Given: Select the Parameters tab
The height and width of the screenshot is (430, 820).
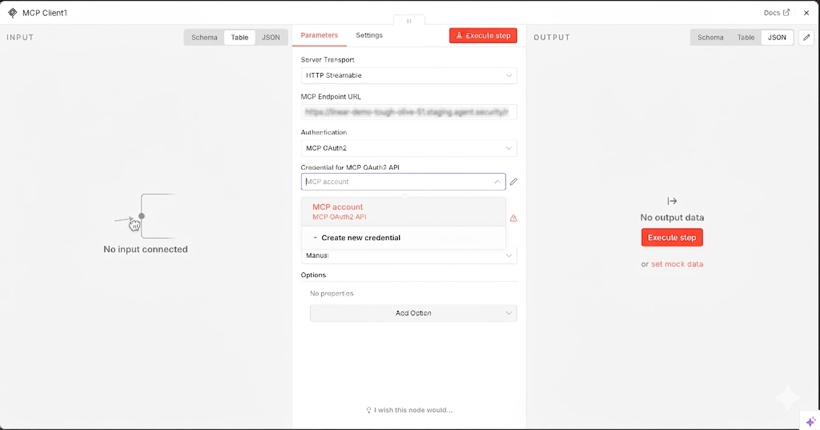Looking at the screenshot, I should coord(320,35).
